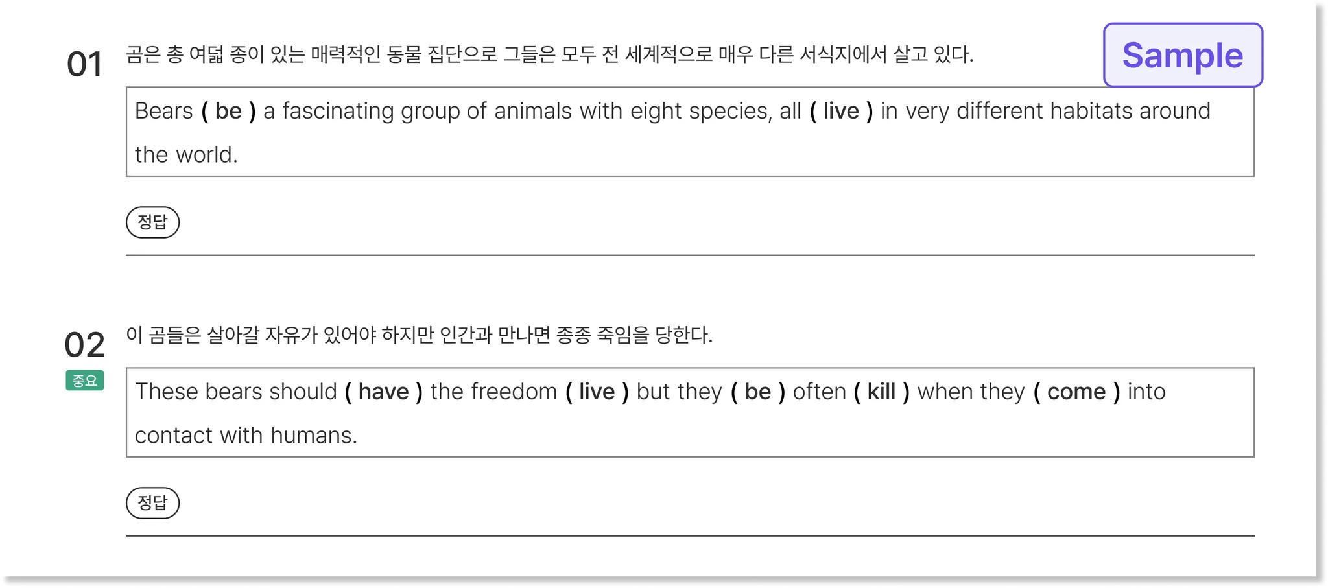Viewport: 1328px width, 588px height.
Task: Click the green 중요 tag
Action: [85, 381]
